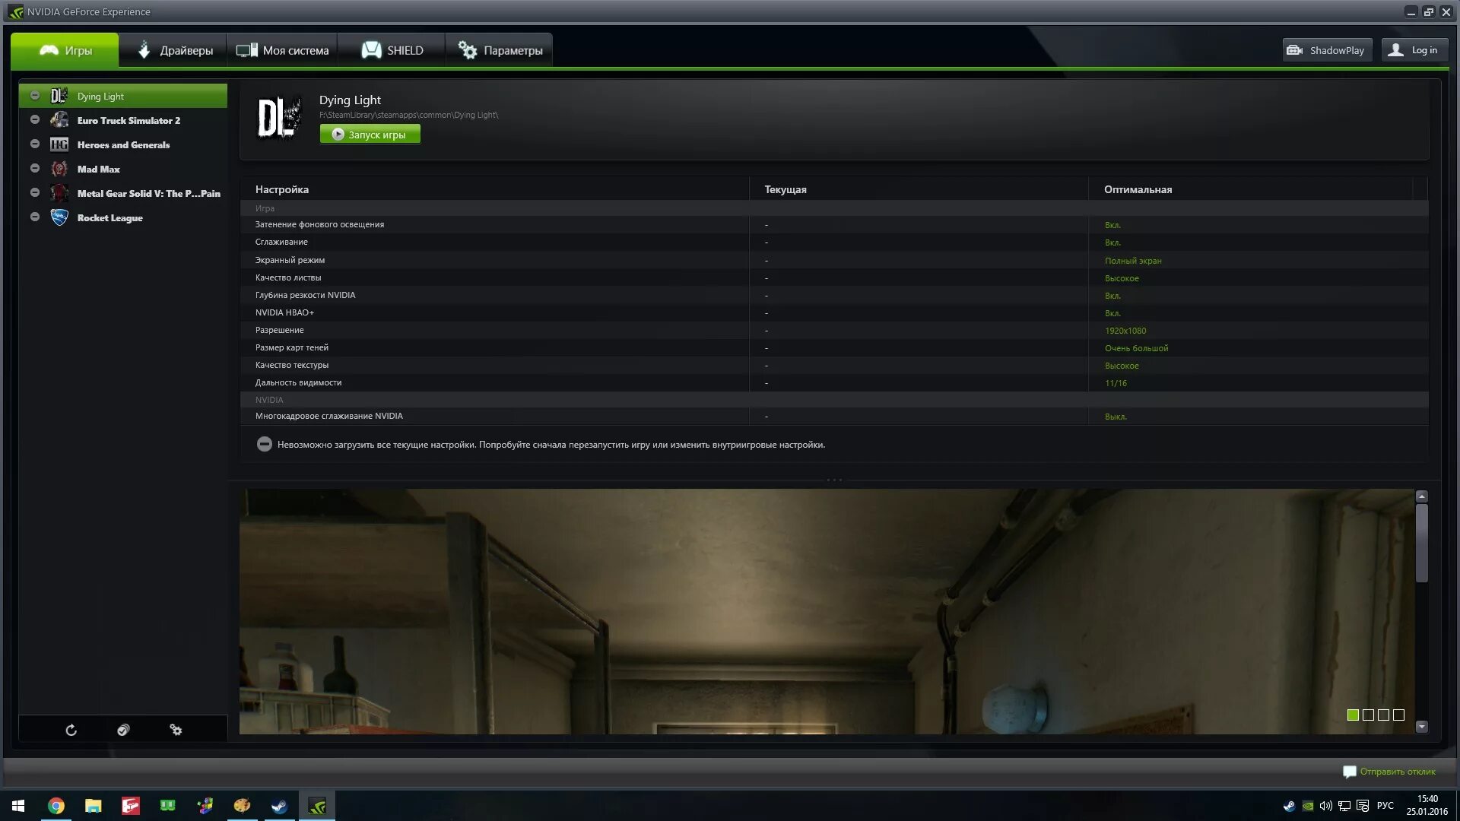
Task: Open the red keyboard app in taskbar
Action: tap(130, 806)
